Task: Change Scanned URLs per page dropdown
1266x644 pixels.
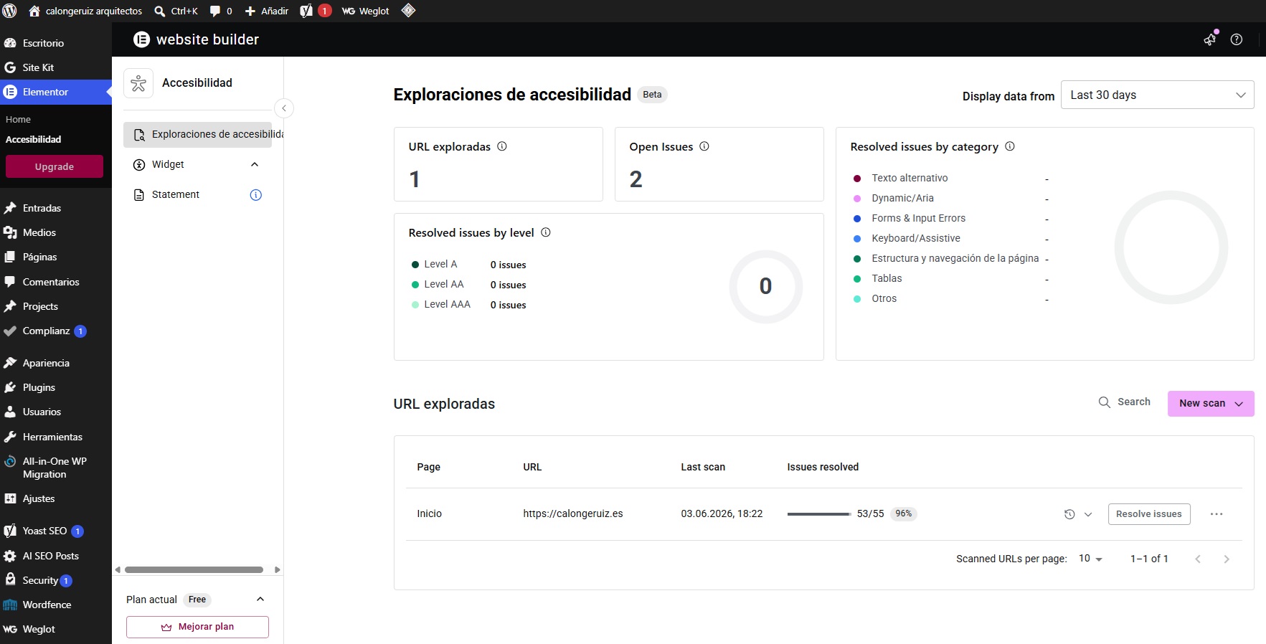Action: (1090, 559)
